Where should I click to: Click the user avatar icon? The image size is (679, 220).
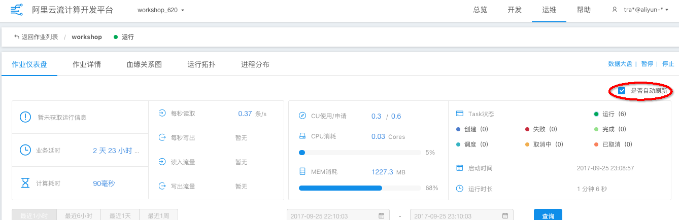pos(615,10)
